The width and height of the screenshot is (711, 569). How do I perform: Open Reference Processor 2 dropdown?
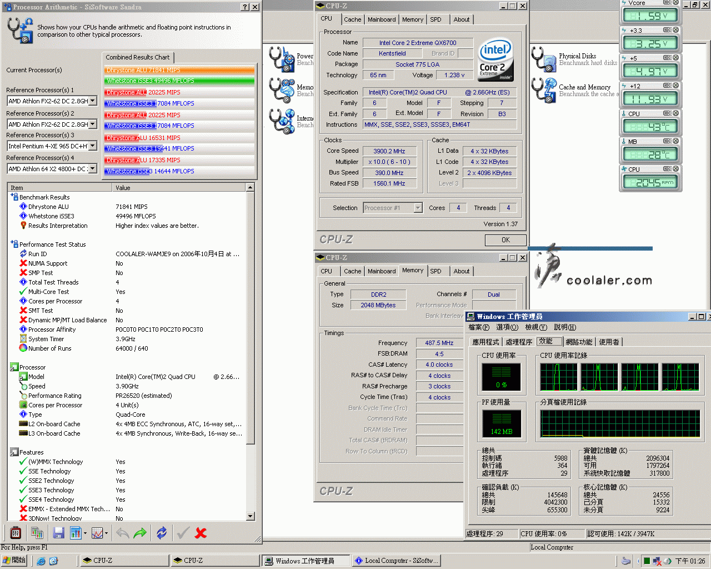pos(93,124)
